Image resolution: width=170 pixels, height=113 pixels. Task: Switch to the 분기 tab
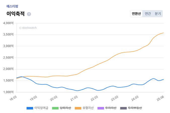158,14
